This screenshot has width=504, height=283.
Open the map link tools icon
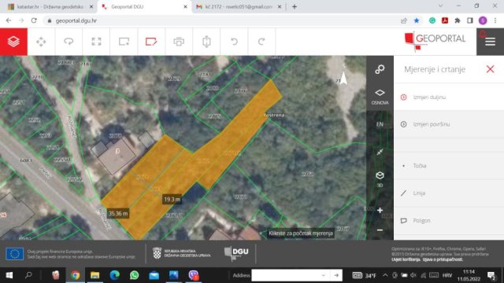click(380, 69)
